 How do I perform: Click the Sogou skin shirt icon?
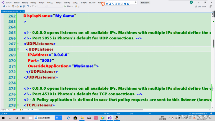click(x=125, y=4)
